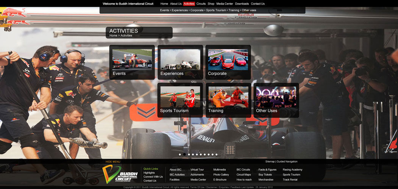Open the Sitemap link
This screenshot has height=189, width=398.
pos(270,162)
